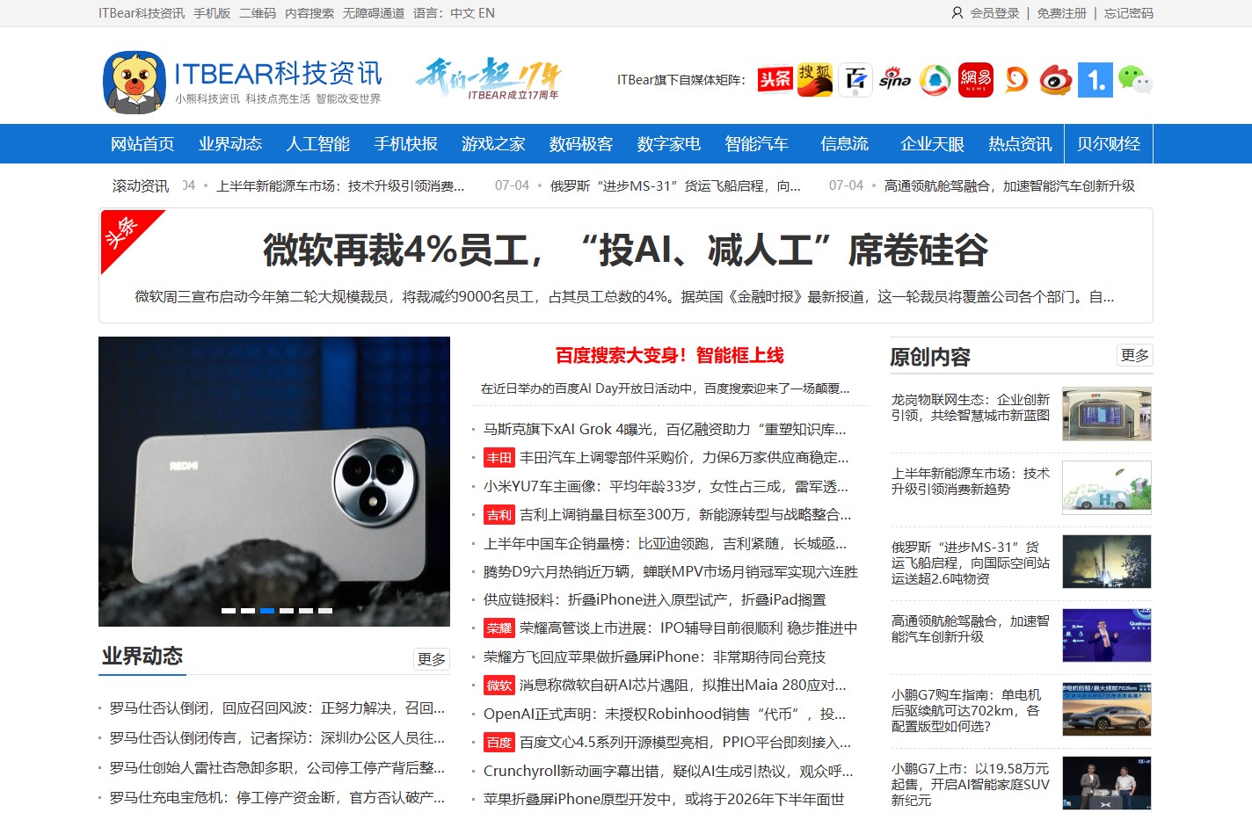1252x820 pixels.
Task: Open 手机版 link in top bar
Action: pyautogui.click(x=212, y=13)
